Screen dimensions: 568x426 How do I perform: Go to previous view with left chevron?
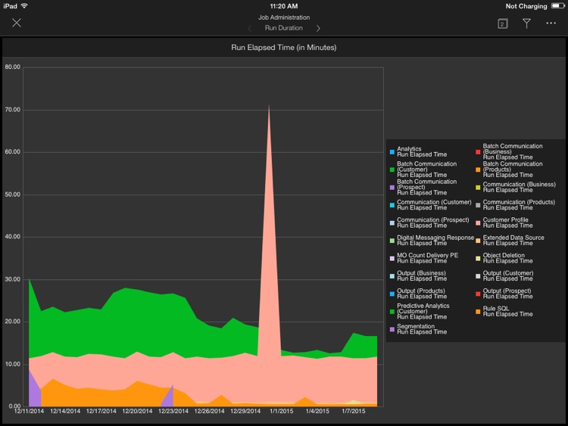(x=250, y=28)
